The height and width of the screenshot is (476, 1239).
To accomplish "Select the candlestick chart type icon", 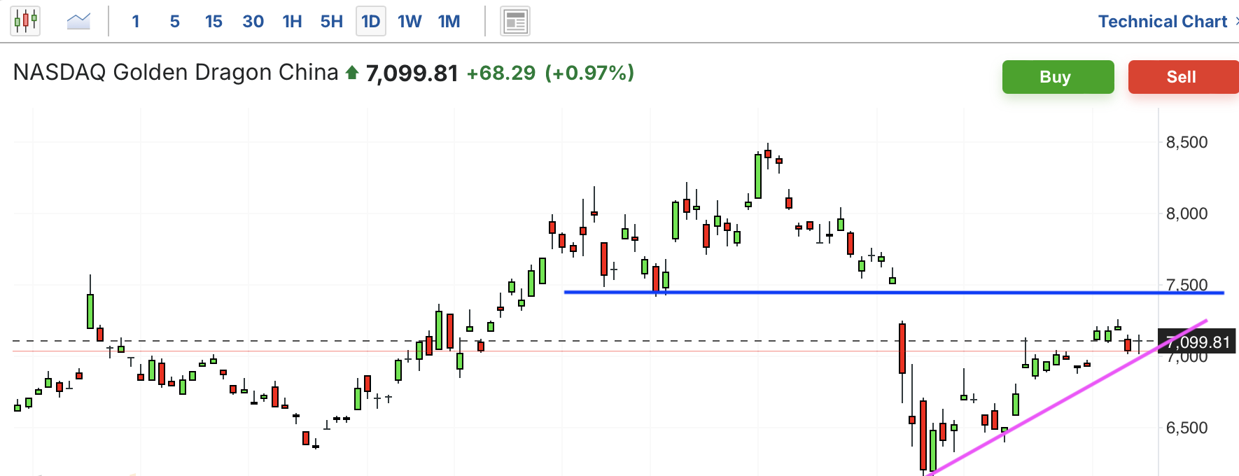I will pyautogui.click(x=25, y=21).
